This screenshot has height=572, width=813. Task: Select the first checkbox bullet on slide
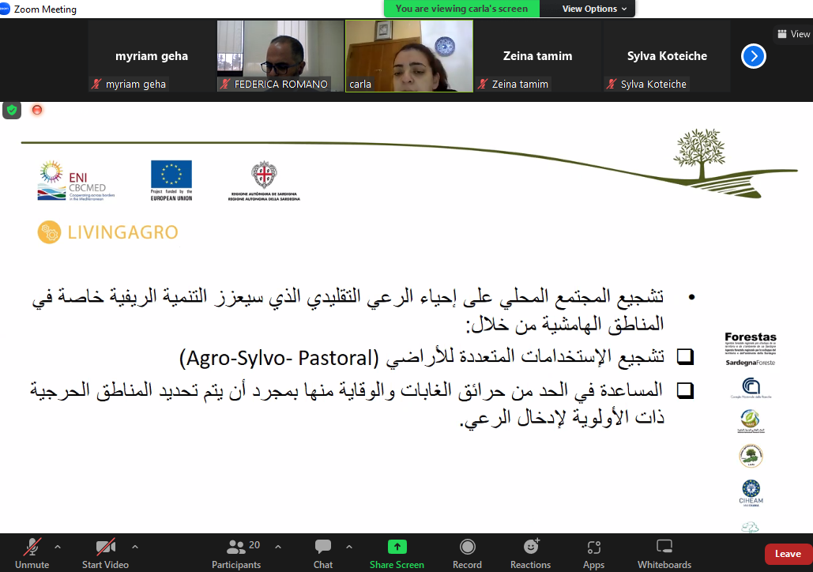coord(684,358)
